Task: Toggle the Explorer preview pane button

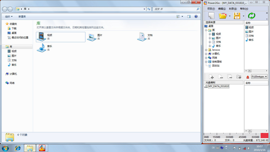Action: tap(189, 16)
